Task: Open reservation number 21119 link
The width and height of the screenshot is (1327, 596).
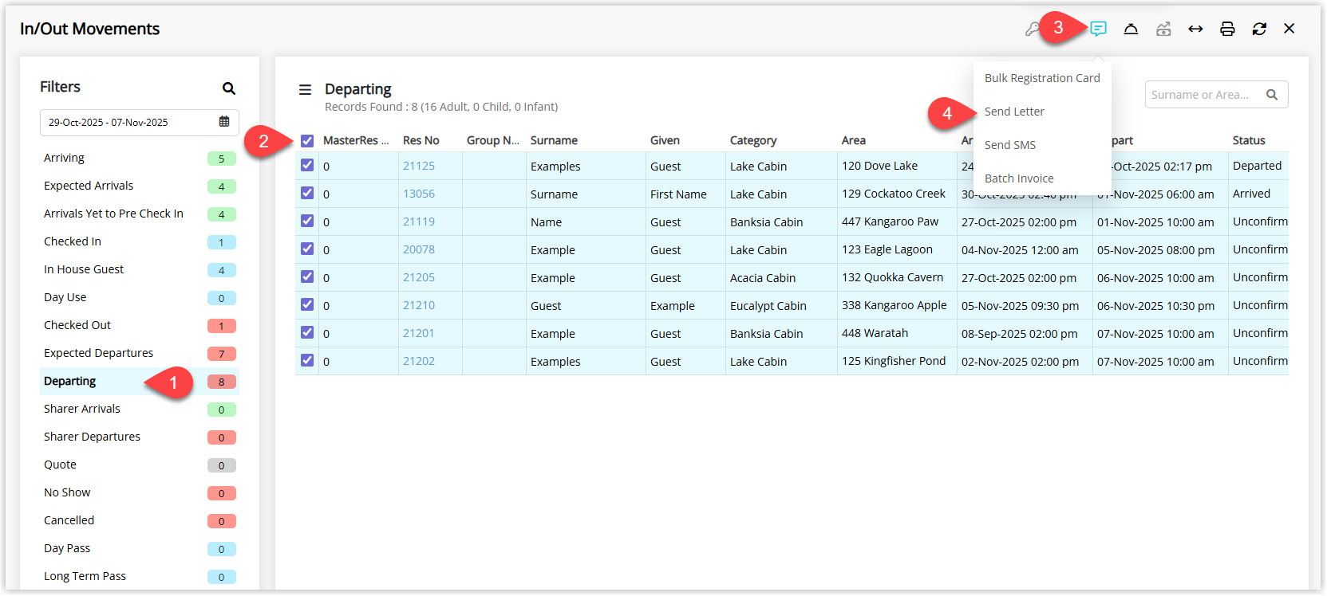Action: pos(419,222)
